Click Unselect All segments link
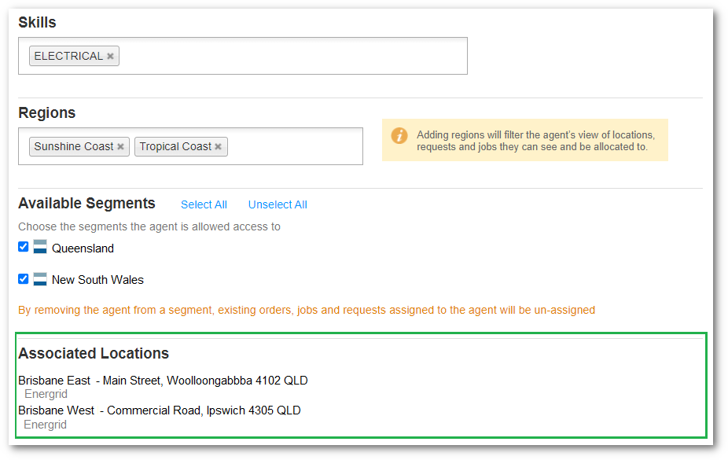Viewport: 728px width, 460px height. click(278, 204)
